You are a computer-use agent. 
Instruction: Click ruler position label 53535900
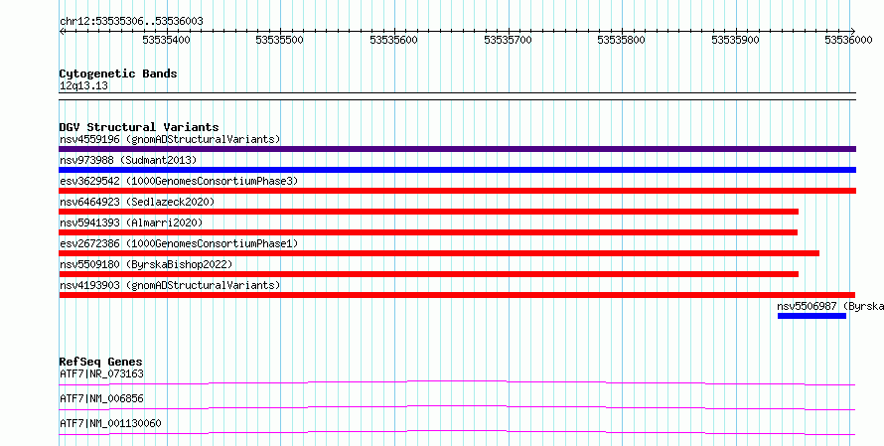click(x=735, y=40)
